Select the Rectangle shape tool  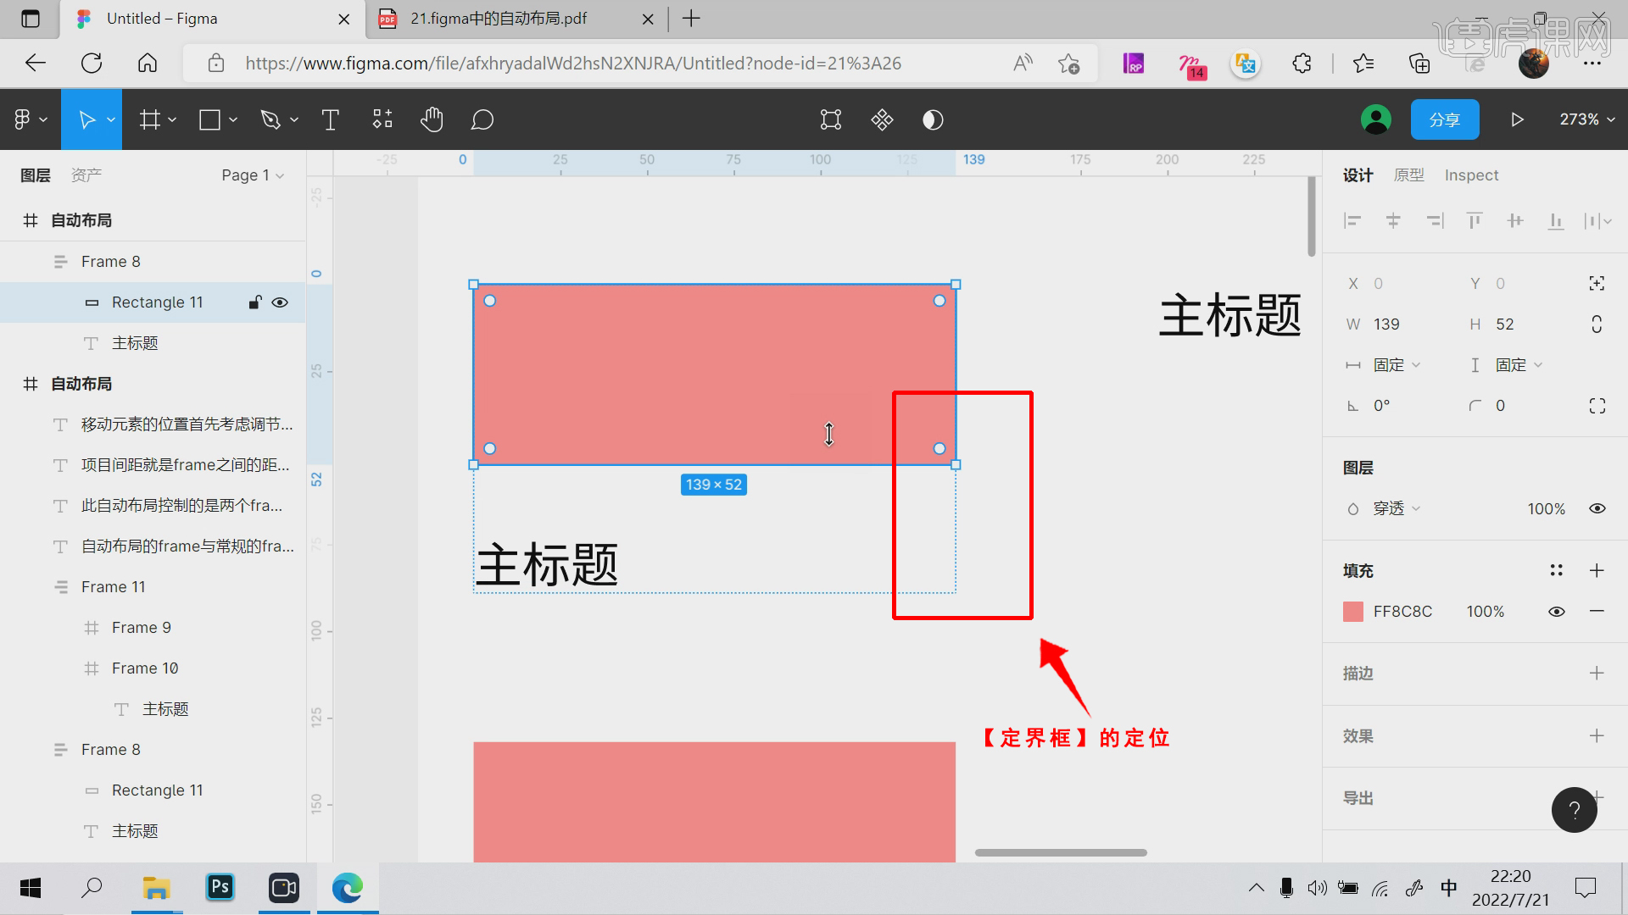pos(209,119)
